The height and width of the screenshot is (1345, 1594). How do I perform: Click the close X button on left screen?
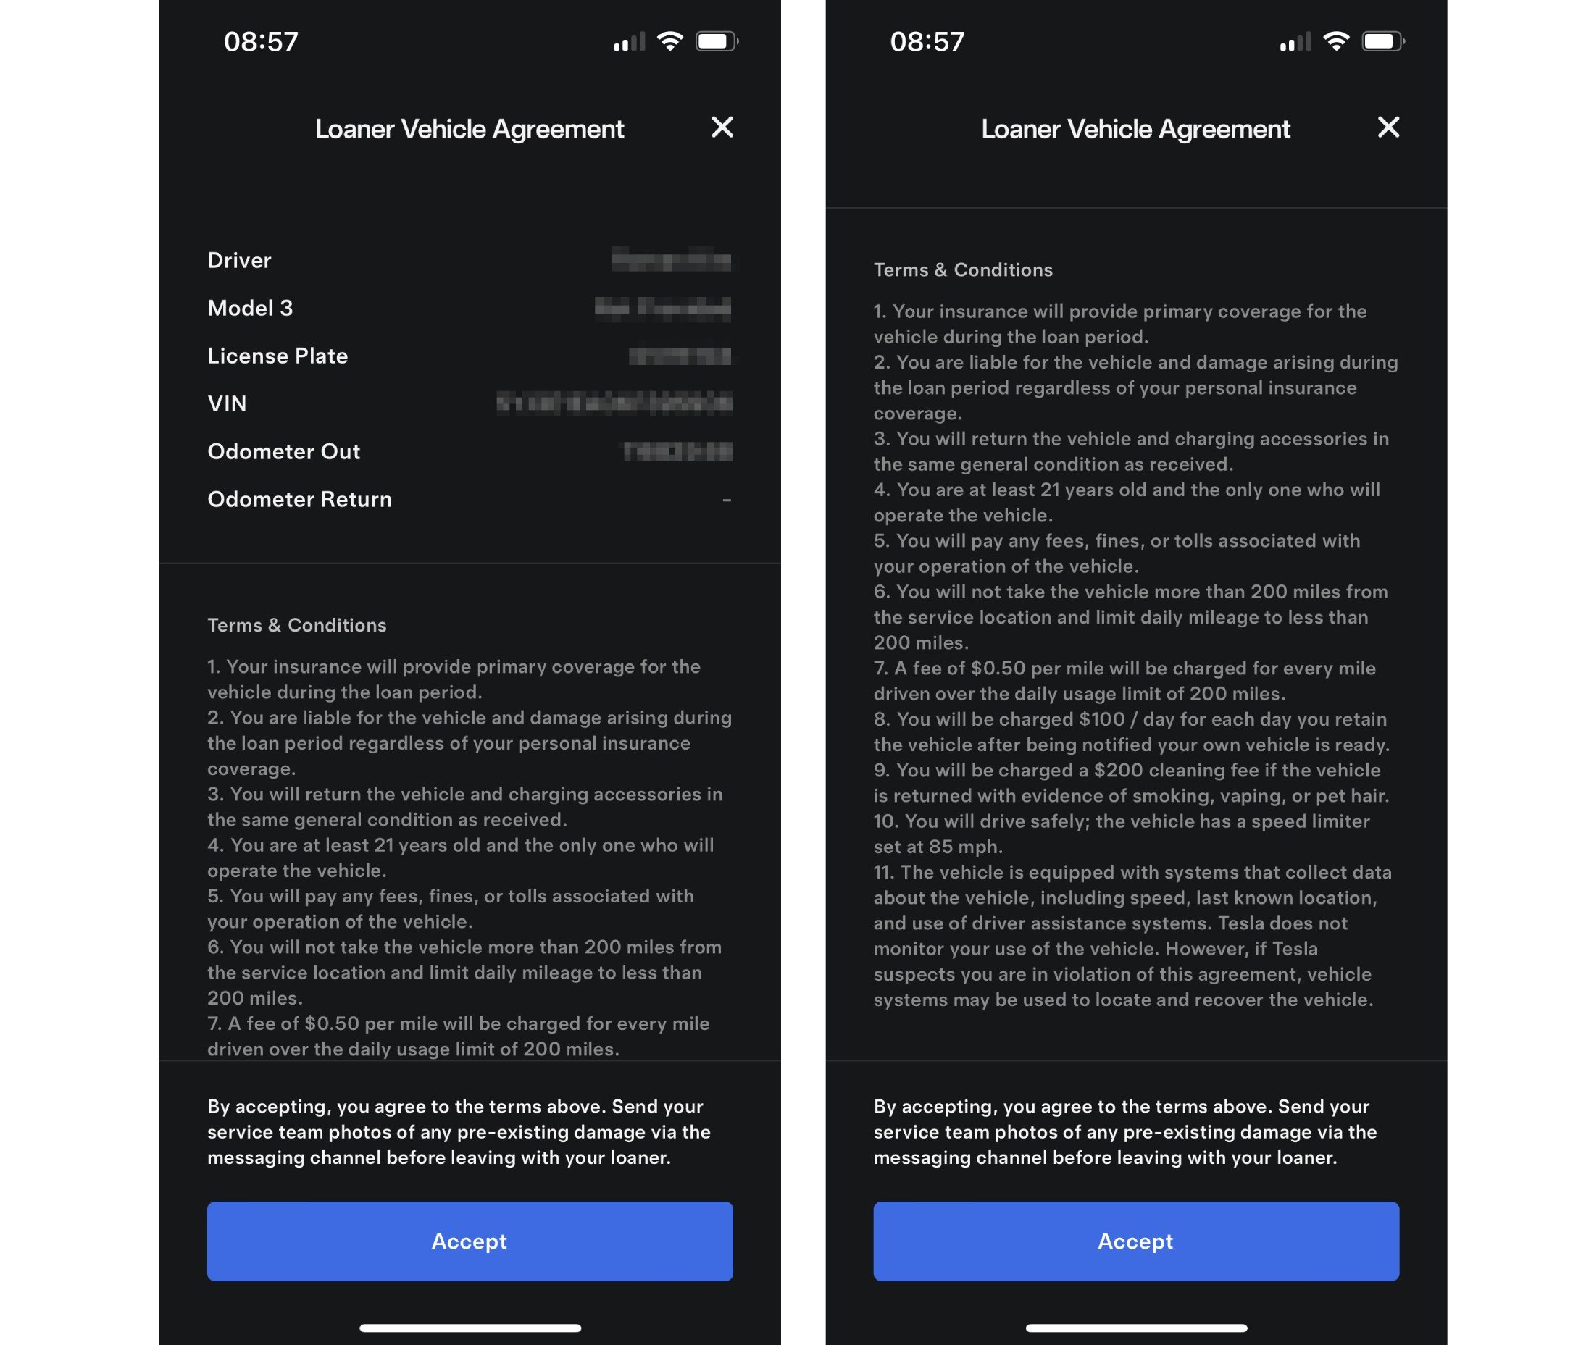click(721, 127)
